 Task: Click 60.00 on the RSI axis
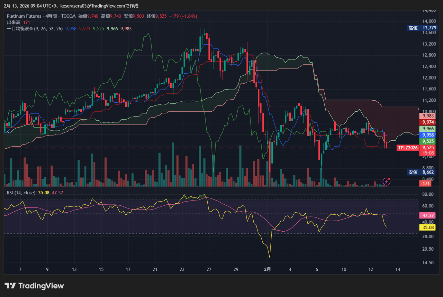pyautogui.click(x=428, y=206)
